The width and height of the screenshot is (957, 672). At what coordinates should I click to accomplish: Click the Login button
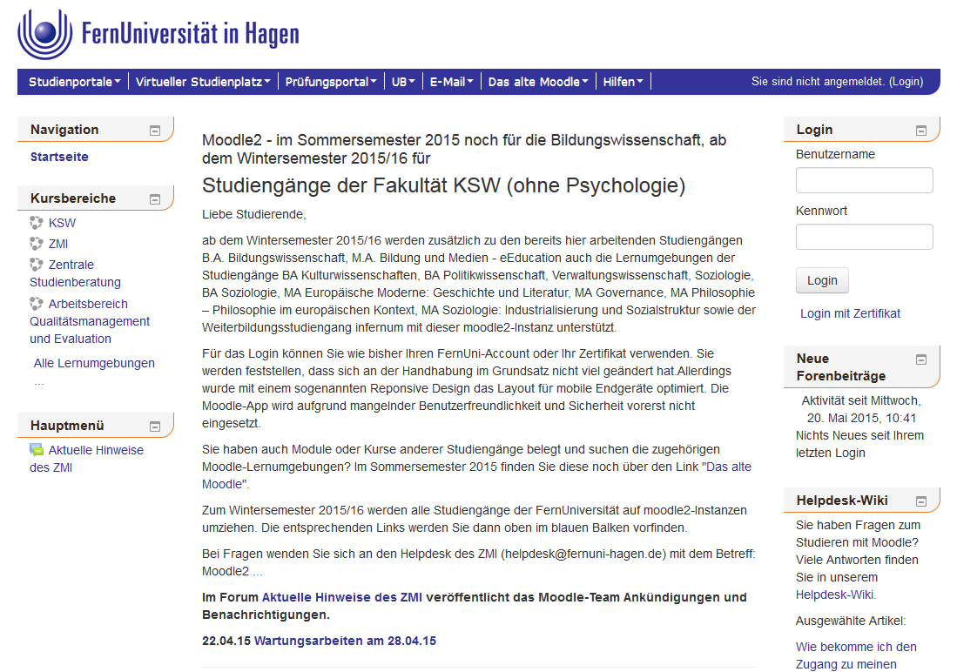822,280
